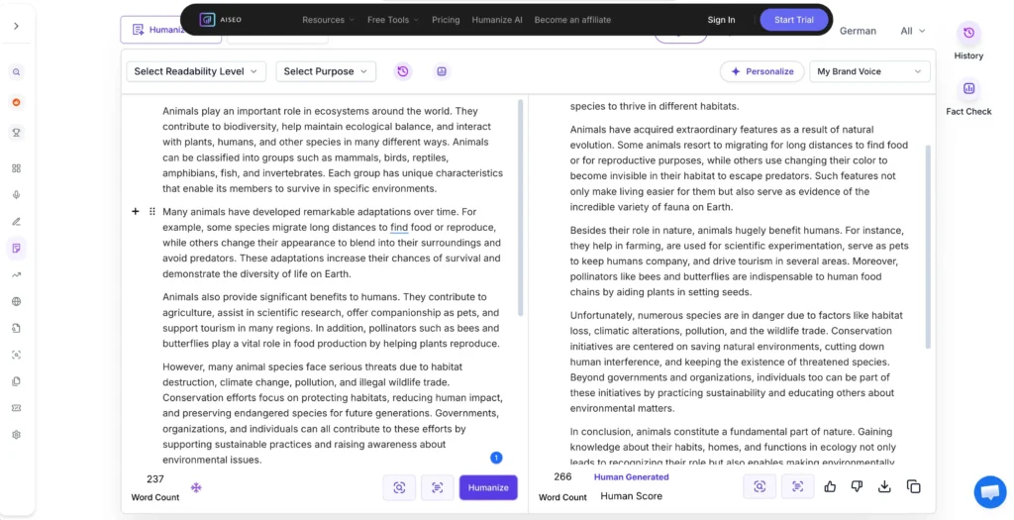Viewport: 1014px width, 520px height.
Task: Open the Resources menu
Action: pyautogui.click(x=328, y=20)
